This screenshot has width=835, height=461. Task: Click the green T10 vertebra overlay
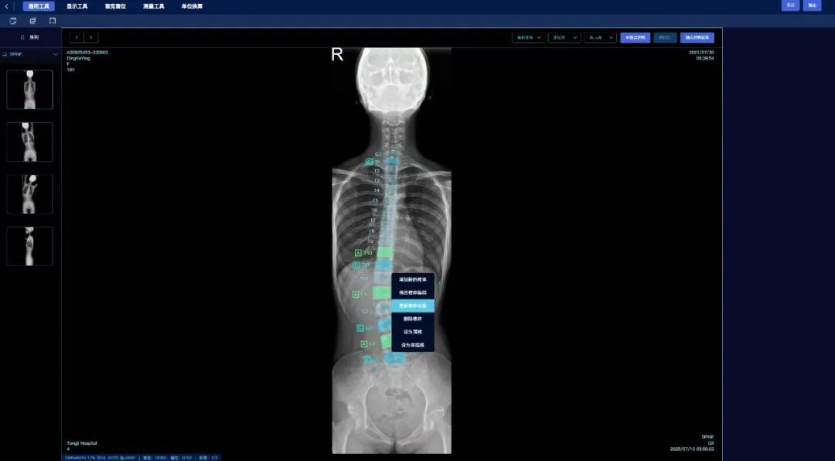click(x=383, y=253)
